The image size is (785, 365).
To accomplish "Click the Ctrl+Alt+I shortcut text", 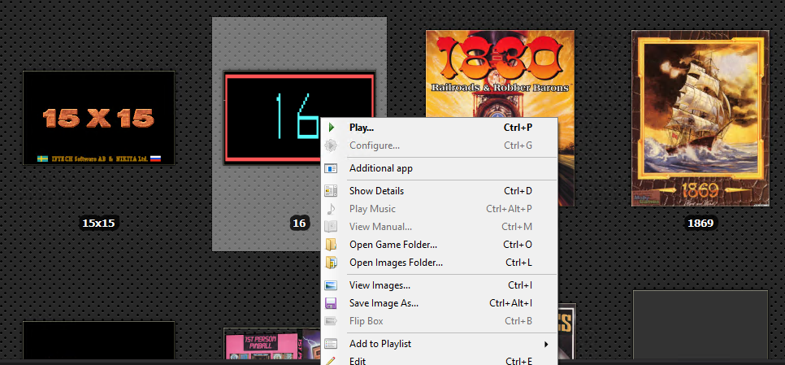I will tap(510, 303).
